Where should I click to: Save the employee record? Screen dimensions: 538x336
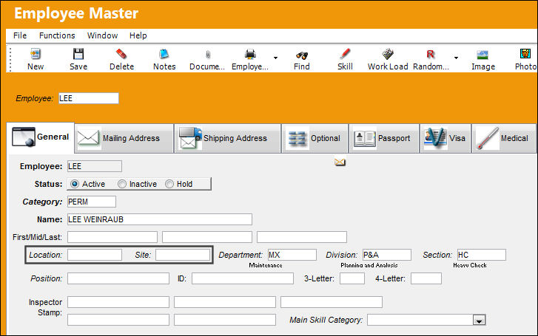pyautogui.click(x=78, y=54)
